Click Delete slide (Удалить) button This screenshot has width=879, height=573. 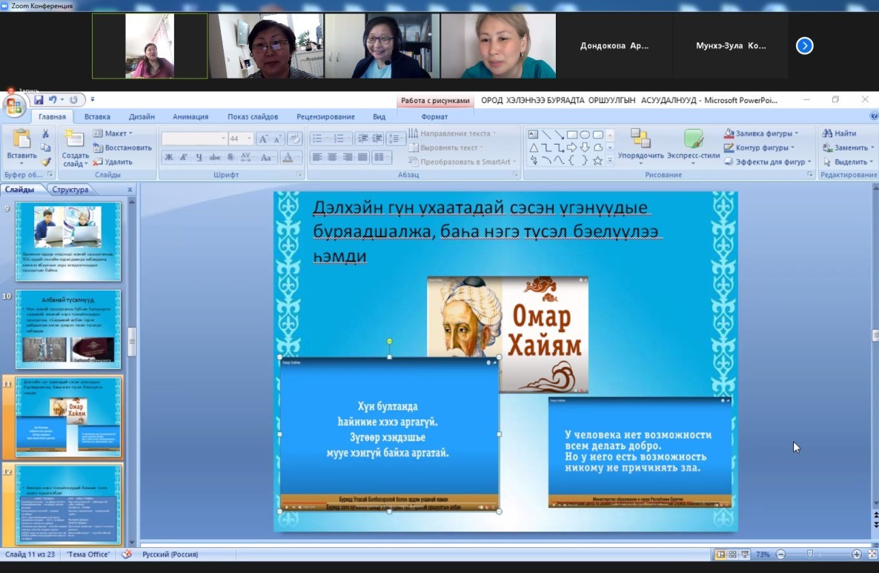113,162
